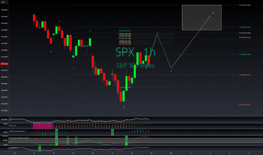
Task: Click the 50.00000 RSI scale value
Action: [4, 119]
